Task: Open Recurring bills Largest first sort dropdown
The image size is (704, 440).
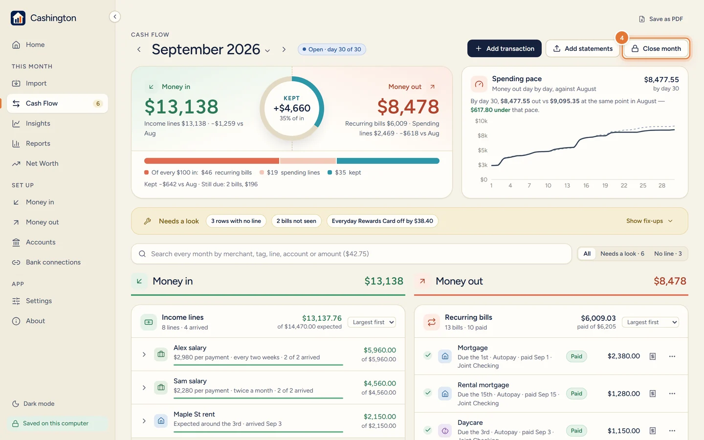Action: 650,322
